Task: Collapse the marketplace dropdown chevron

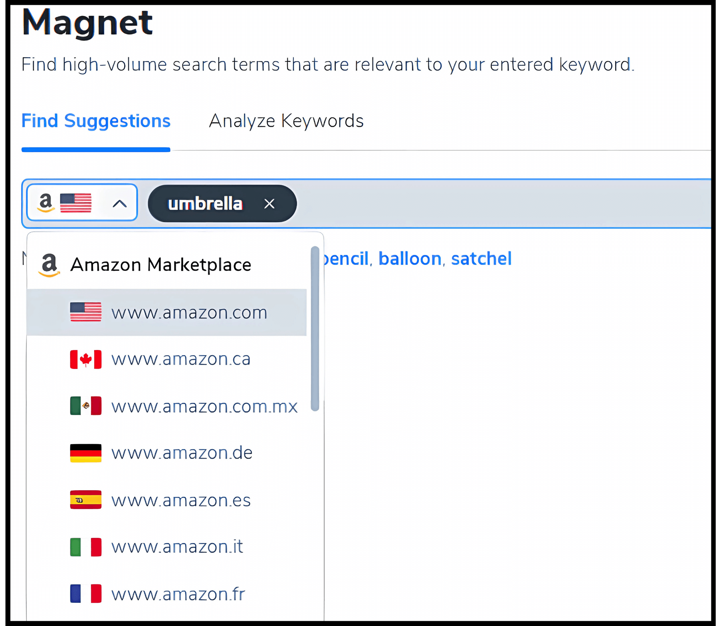Action: tap(119, 204)
